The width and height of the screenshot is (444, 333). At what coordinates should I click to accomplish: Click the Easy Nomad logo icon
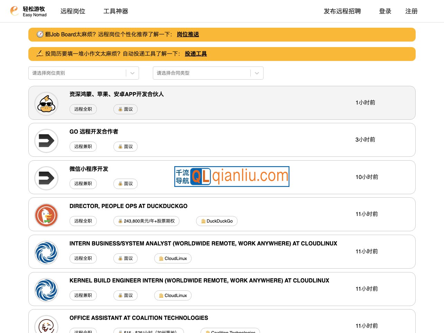tap(15, 11)
